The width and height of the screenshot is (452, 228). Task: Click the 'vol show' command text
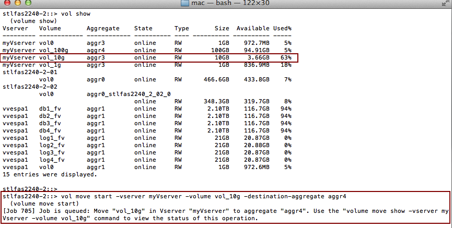[76, 14]
